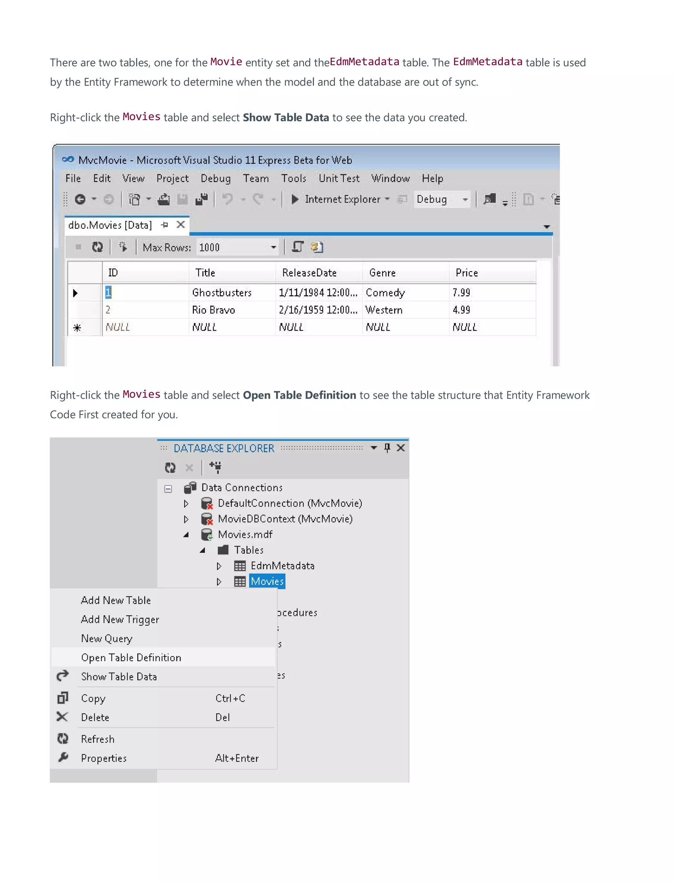Open the Max Rows dropdown
Screen dimensions: 674x882
pyautogui.click(x=273, y=247)
